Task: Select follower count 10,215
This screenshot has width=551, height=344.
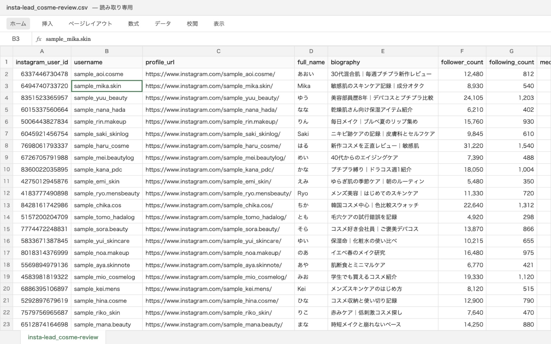Action: coord(462,241)
